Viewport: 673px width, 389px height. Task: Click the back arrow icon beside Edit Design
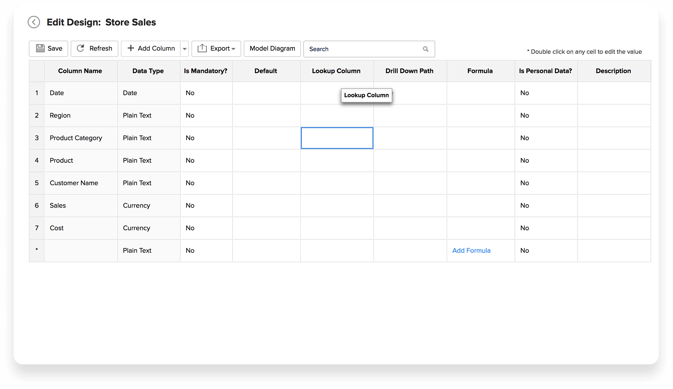(x=34, y=22)
